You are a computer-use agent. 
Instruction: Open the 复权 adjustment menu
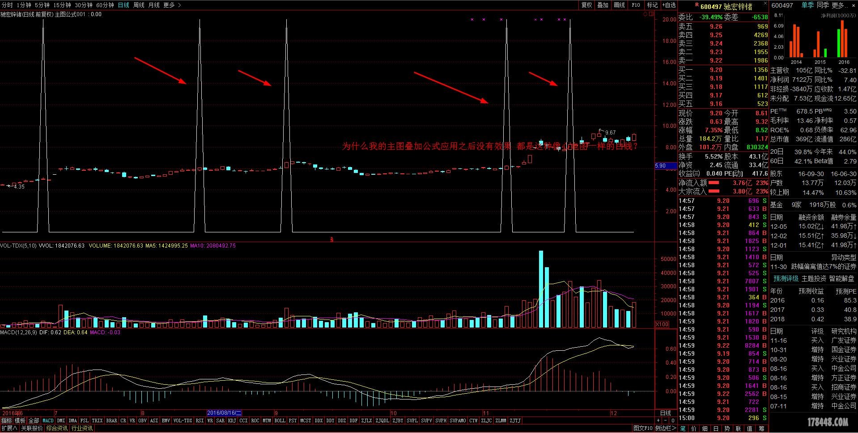[586, 5]
